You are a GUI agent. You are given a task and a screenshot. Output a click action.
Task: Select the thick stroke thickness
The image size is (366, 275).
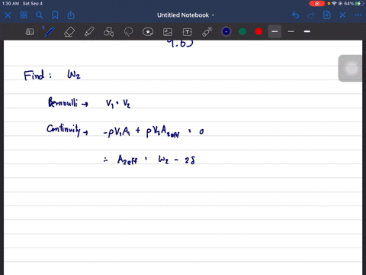(307, 31)
